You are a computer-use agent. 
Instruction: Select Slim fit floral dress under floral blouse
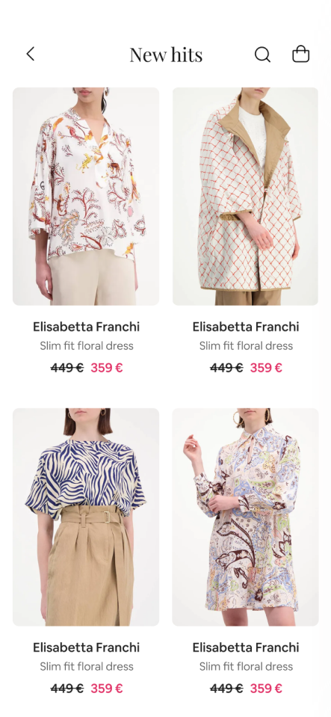click(x=87, y=345)
